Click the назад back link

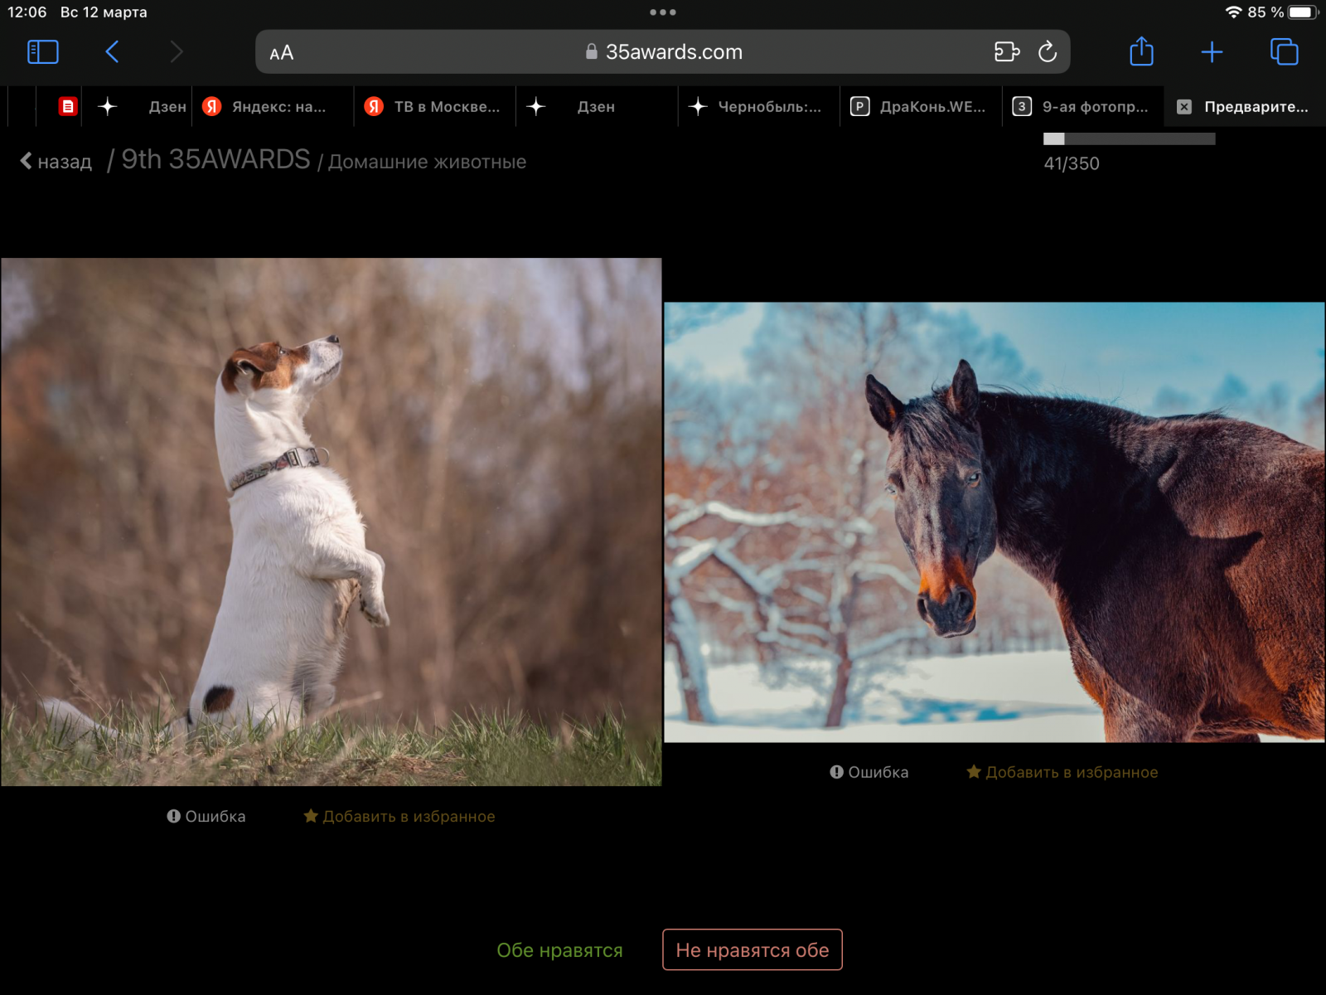pyautogui.click(x=56, y=162)
